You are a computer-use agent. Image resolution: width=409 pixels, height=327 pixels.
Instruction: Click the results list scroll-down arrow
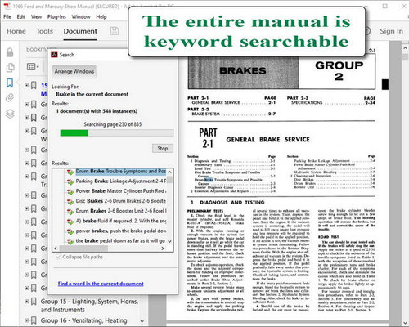(x=169, y=241)
